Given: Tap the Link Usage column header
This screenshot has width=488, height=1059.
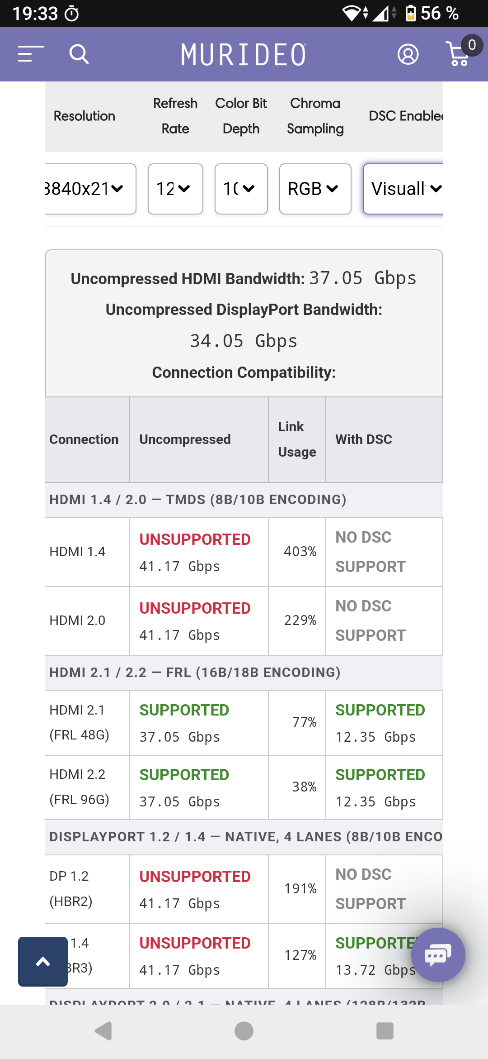Looking at the screenshot, I should [297, 439].
